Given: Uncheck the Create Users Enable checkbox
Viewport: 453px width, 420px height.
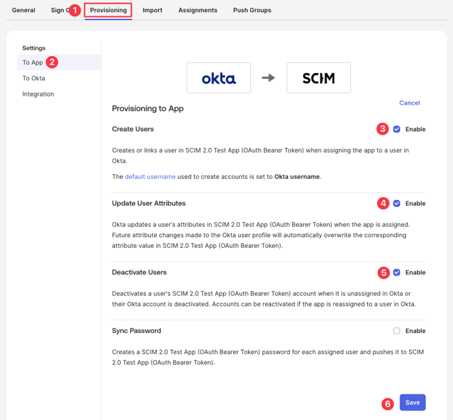Looking at the screenshot, I should (397, 129).
